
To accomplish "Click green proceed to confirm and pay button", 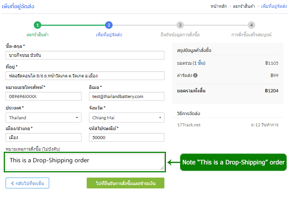I will 125,183.
